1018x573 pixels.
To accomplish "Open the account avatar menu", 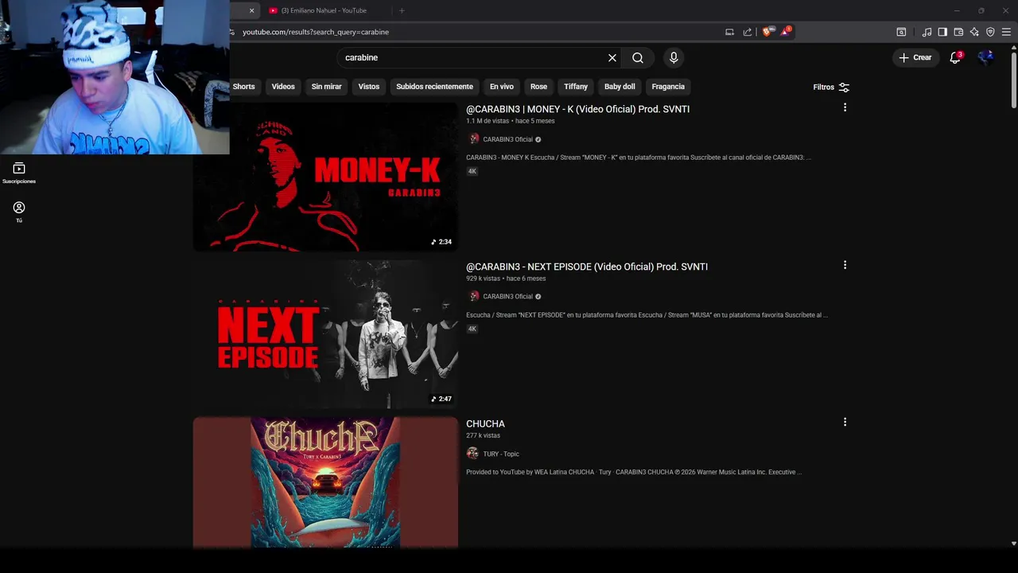I will 986,57.
